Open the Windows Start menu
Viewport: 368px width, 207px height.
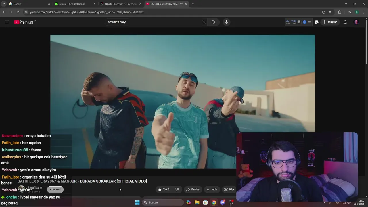[x=137, y=202]
